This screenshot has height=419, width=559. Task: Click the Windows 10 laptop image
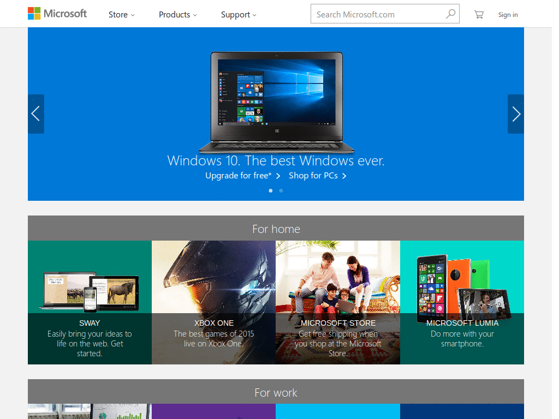pyautogui.click(x=277, y=102)
